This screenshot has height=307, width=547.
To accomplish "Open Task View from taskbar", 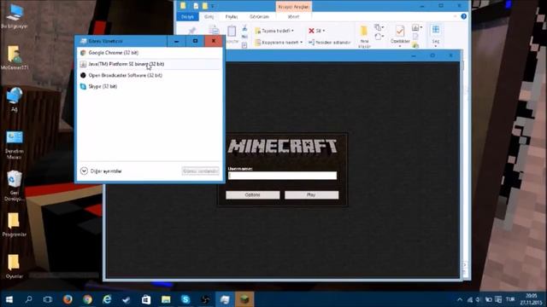I will [48, 299].
